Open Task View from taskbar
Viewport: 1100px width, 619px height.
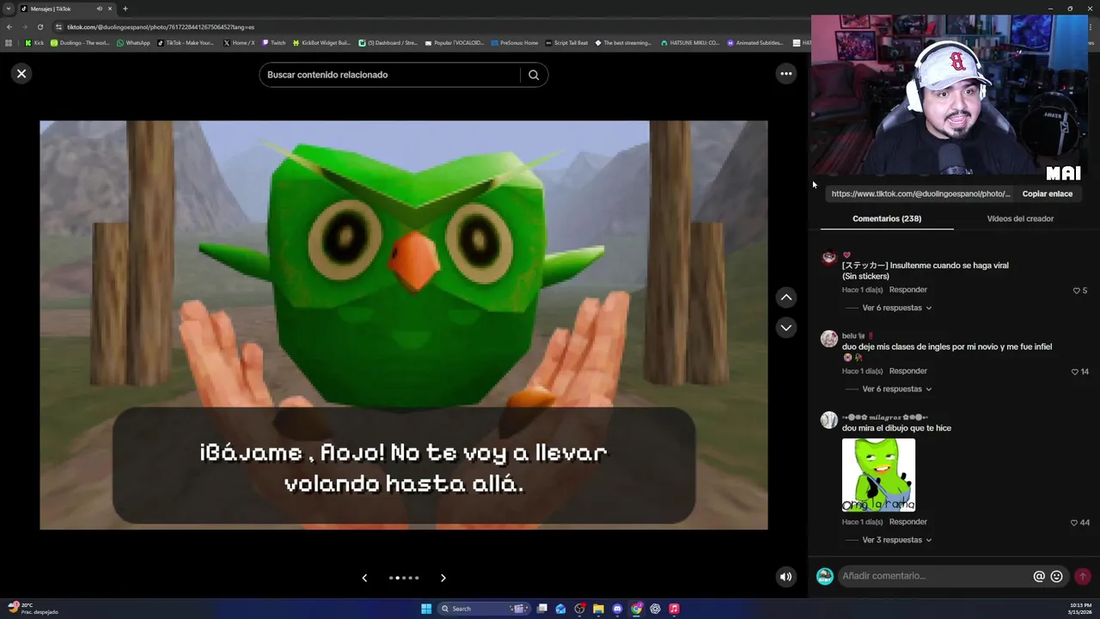(x=542, y=609)
